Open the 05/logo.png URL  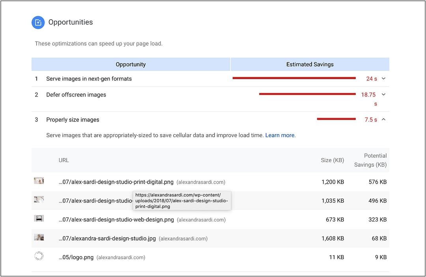(76, 257)
